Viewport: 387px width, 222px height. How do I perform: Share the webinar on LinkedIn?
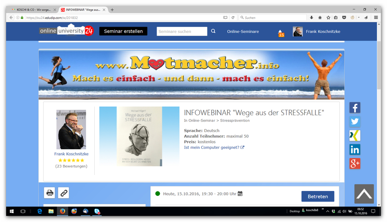pos(355,149)
